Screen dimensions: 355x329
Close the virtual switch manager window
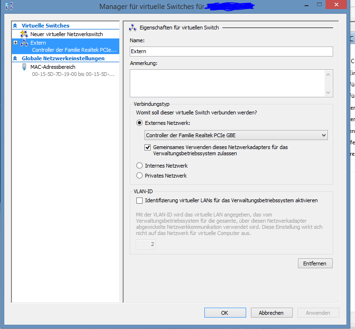[336, 5]
